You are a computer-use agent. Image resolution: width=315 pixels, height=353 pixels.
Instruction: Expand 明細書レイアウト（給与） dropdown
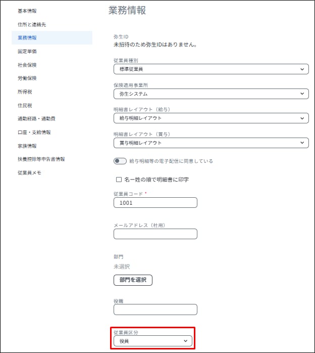tap(211, 118)
